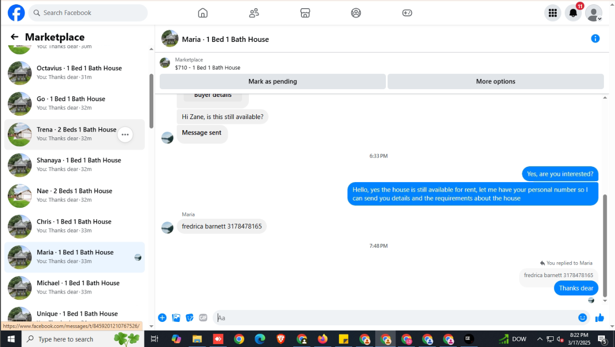
Task: Open the notifications bell
Action: (x=573, y=13)
